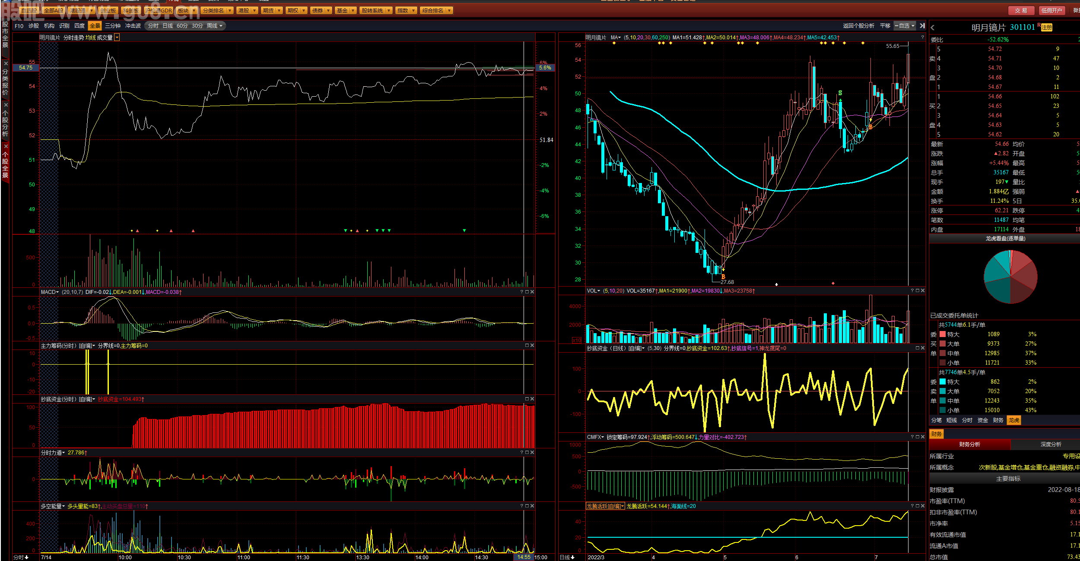Image resolution: width=1080 pixels, height=561 pixels.
Task: Open the 科创板 list button
Action: pos(130,10)
